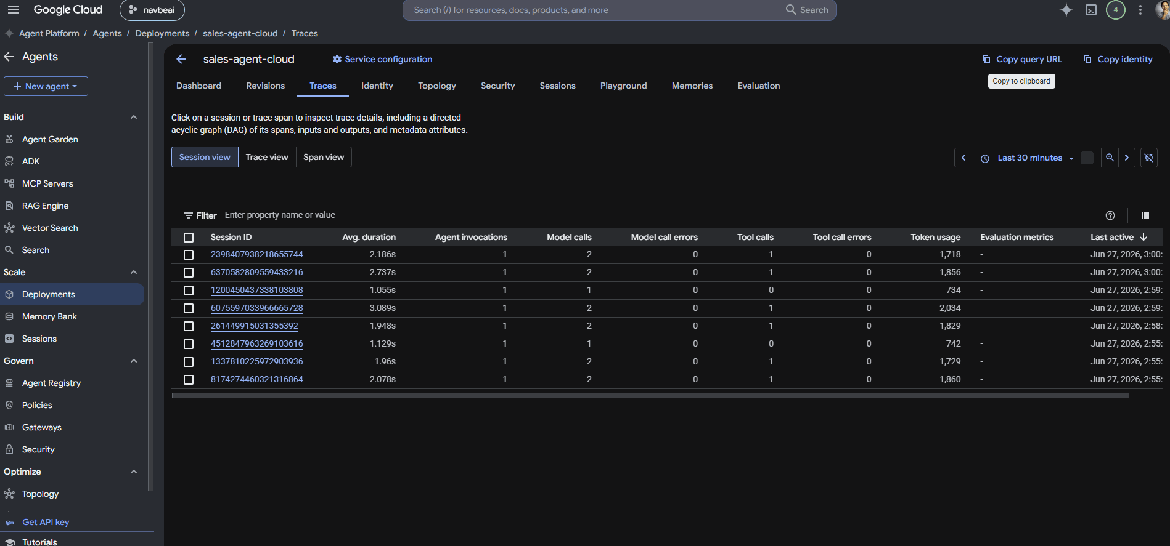Open the main navigation hamburger menu
The width and height of the screenshot is (1170, 546).
[14, 10]
